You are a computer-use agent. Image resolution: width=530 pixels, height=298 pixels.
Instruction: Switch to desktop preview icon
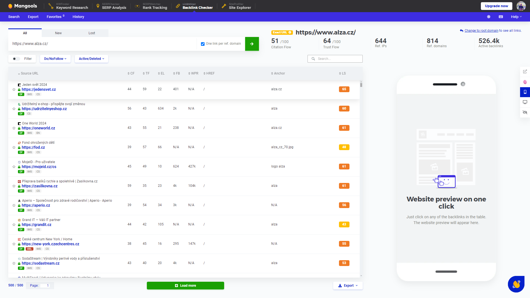coord(525,102)
